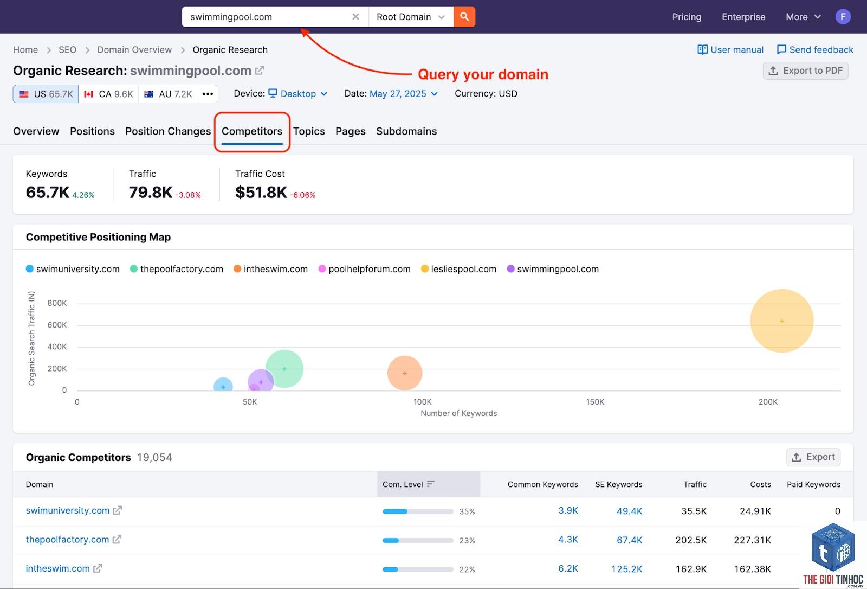Sort by Traffic column header
This screenshot has width=867, height=589.
[x=695, y=484]
